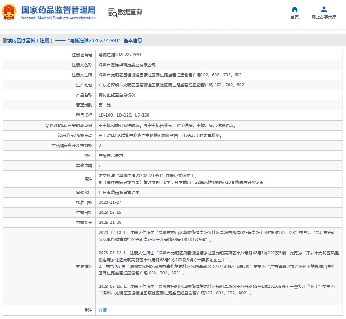Screen dimensions: 346x319
Task: Click the 变更情况 row label
Action: click(84, 266)
